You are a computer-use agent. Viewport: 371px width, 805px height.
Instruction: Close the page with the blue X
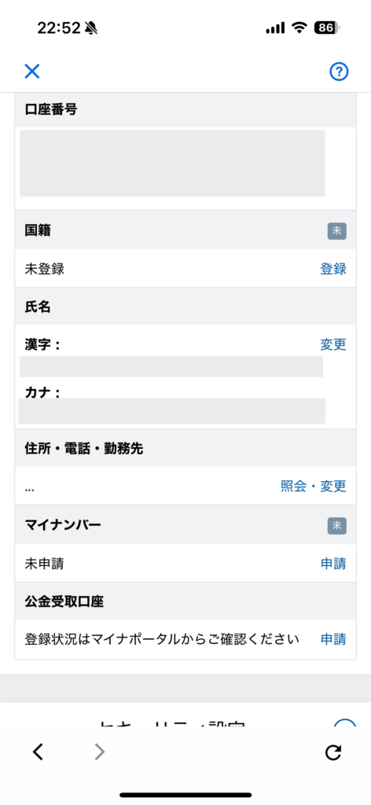[x=31, y=71]
